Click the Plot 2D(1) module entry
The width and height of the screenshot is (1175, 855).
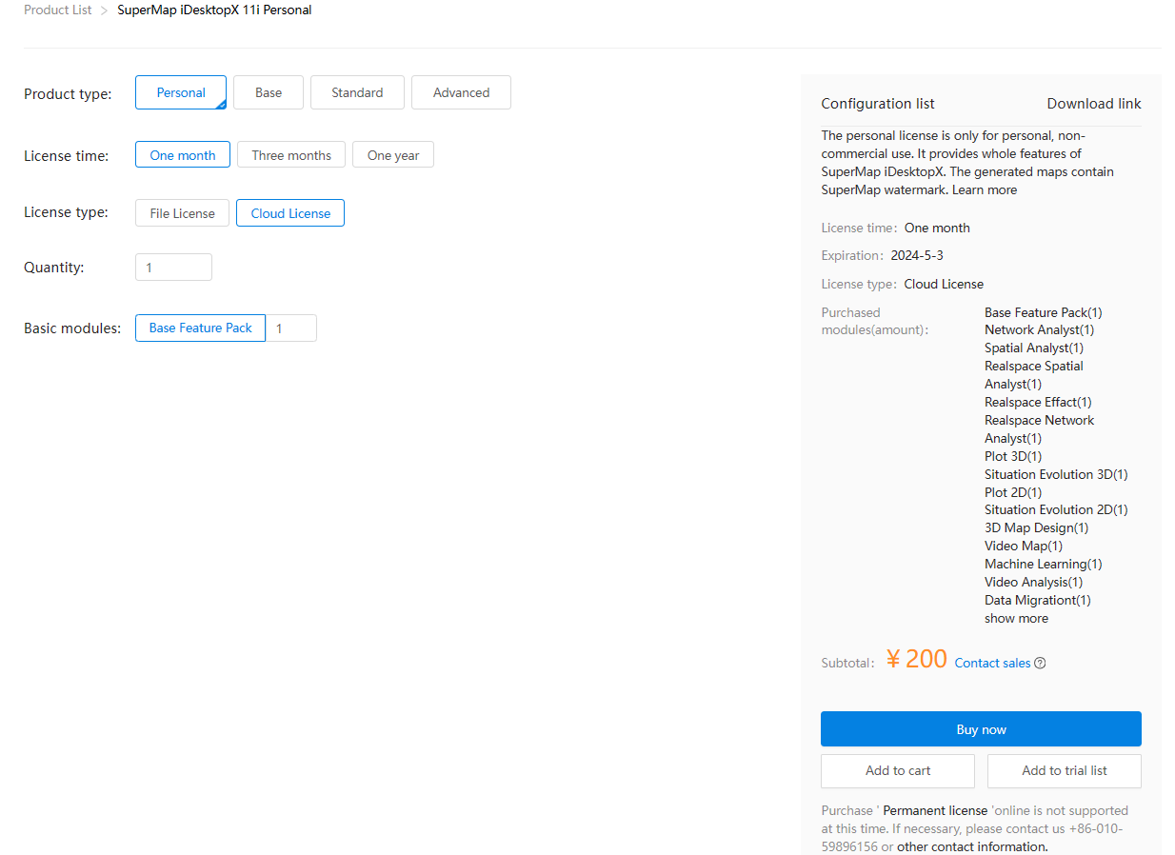click(x=1013, y=492)
